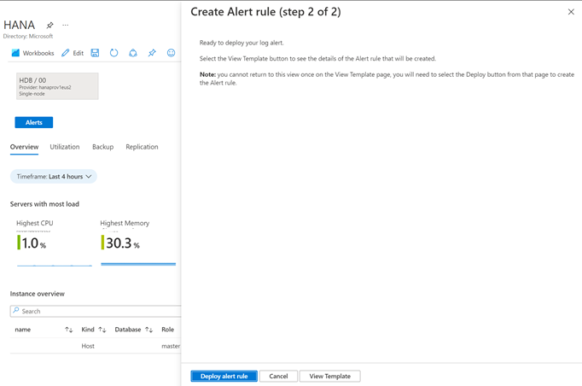Sort by the name column arrows
Screen dimensions: 582x386
tap(69, 330)
